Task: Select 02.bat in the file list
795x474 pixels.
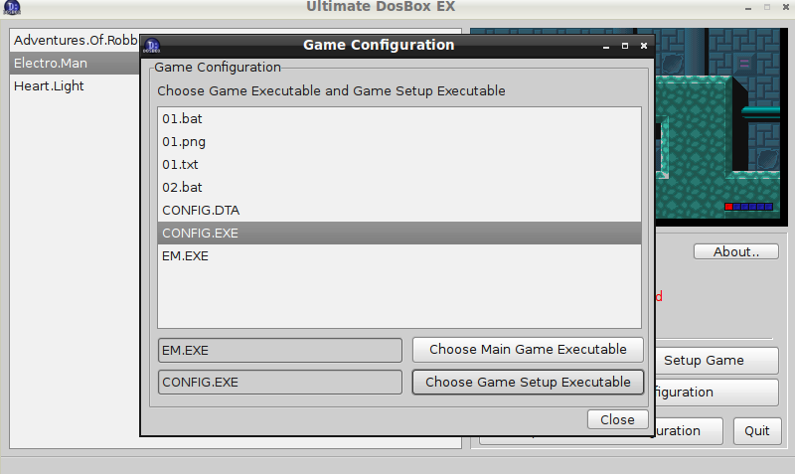Action: [x=183, y=187]
